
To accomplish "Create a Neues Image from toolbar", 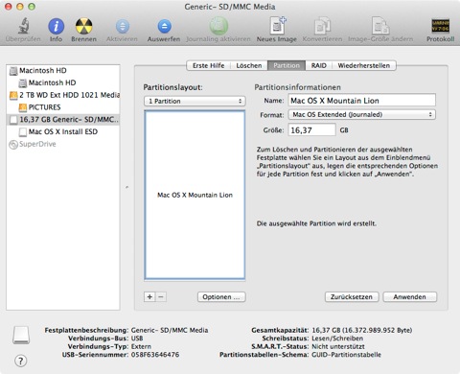I will point(277,26).
